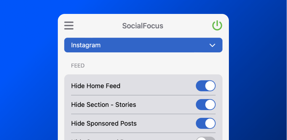
Task: Expand the Instagram dropdown chevron
Action: (x=212, y=45)
